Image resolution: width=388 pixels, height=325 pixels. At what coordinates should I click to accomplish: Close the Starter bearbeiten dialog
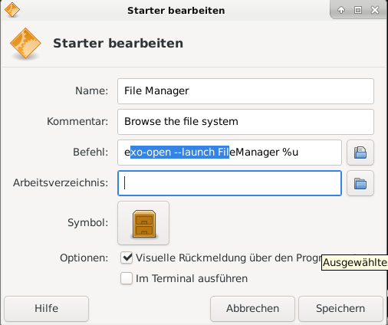point(375,10)
